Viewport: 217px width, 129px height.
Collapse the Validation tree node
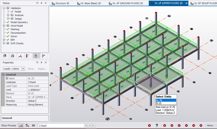point(4,8)
